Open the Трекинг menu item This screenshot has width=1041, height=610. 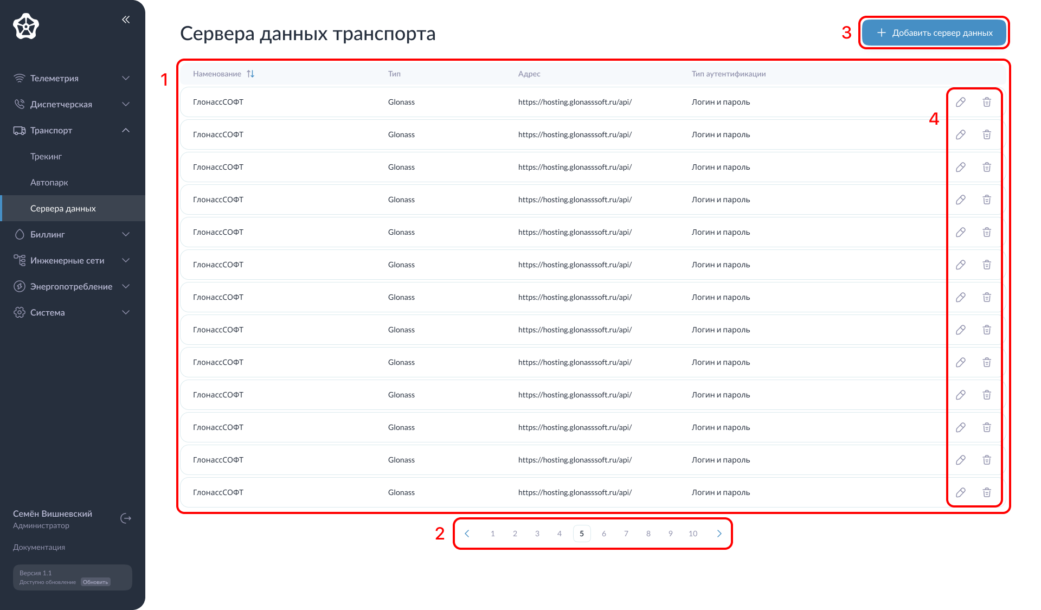46,156
